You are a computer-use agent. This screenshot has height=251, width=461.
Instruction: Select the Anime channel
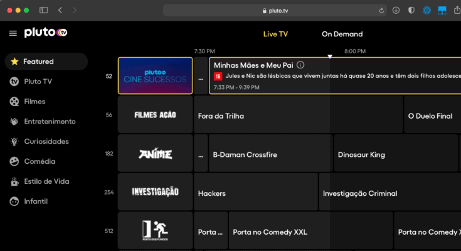click(156, 153)
